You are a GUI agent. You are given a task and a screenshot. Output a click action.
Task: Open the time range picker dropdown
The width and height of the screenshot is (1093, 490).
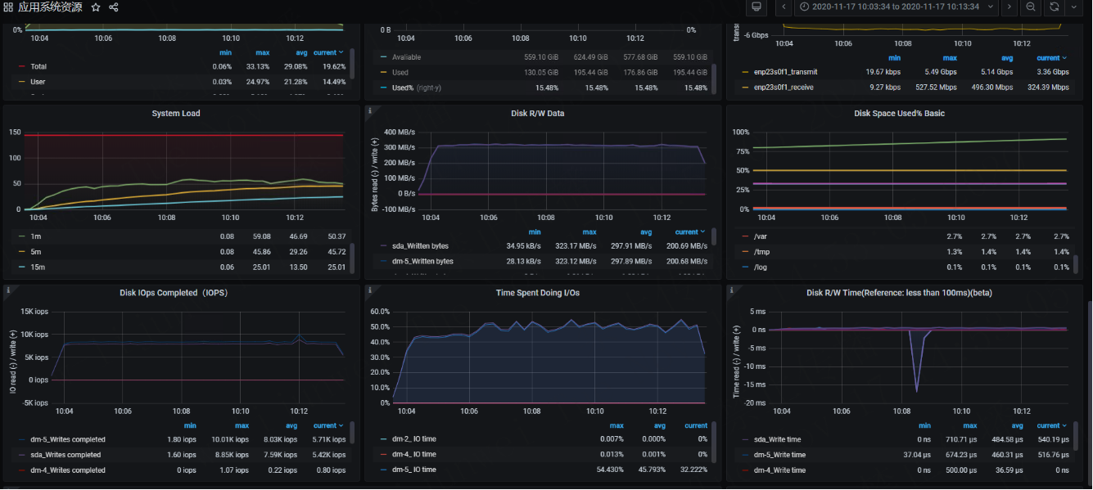click(x=897, y=7)
